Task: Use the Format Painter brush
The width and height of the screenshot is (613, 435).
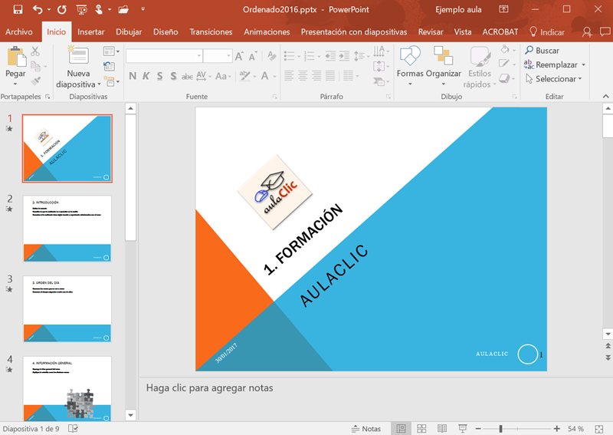Action: pos(35,81)
